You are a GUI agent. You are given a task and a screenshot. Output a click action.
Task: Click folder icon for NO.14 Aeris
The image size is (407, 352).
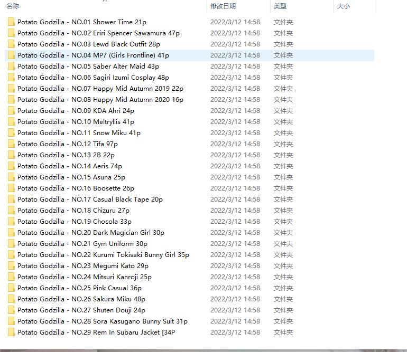(11, 166)
